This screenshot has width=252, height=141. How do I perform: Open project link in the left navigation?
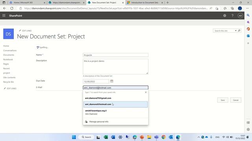tap(7, 73)
